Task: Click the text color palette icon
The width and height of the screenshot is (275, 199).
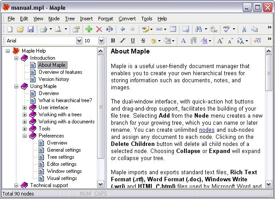Action: click(153, 41)
